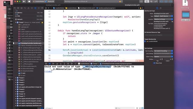Toggle the Wrap lines checkbox

(x=154, y=63)
